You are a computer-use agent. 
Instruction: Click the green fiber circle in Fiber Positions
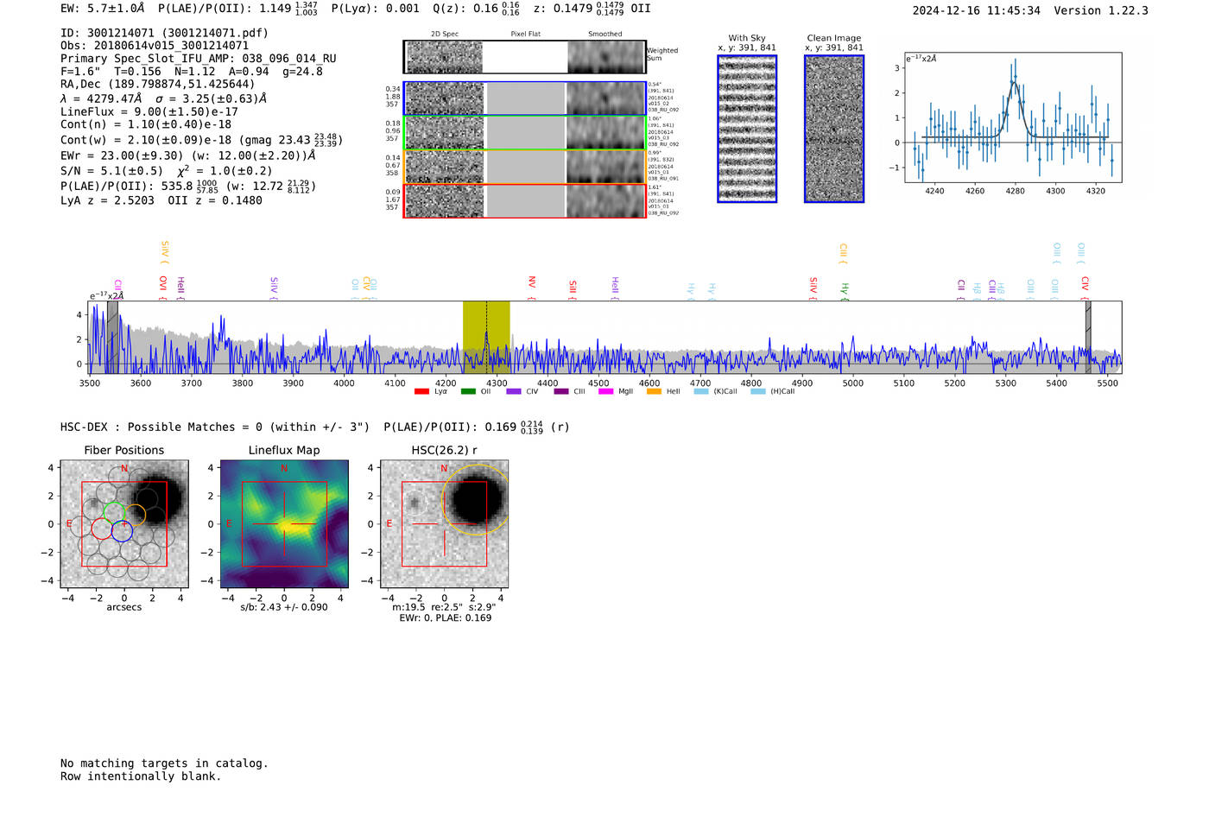click(114, 511)
